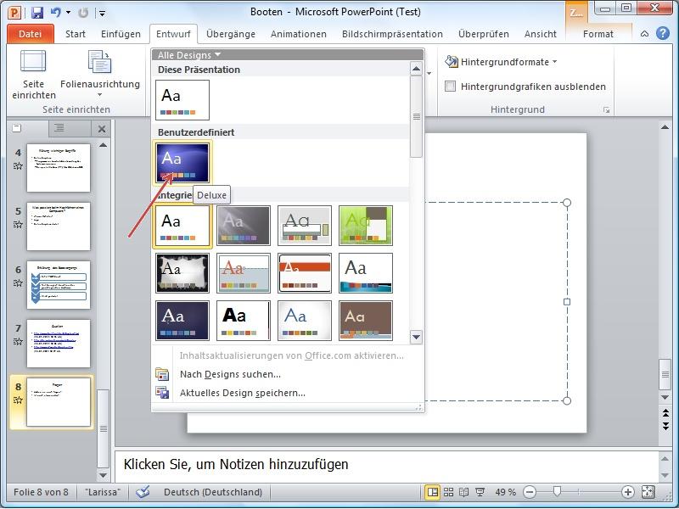Select the highlighted white Office design under Integriert
The height and width of the screenshot is (509, 679).
tap(182, 226)
